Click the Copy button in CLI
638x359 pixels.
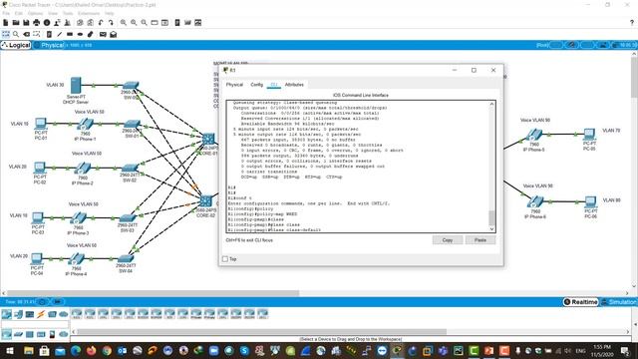coord(448,240)
